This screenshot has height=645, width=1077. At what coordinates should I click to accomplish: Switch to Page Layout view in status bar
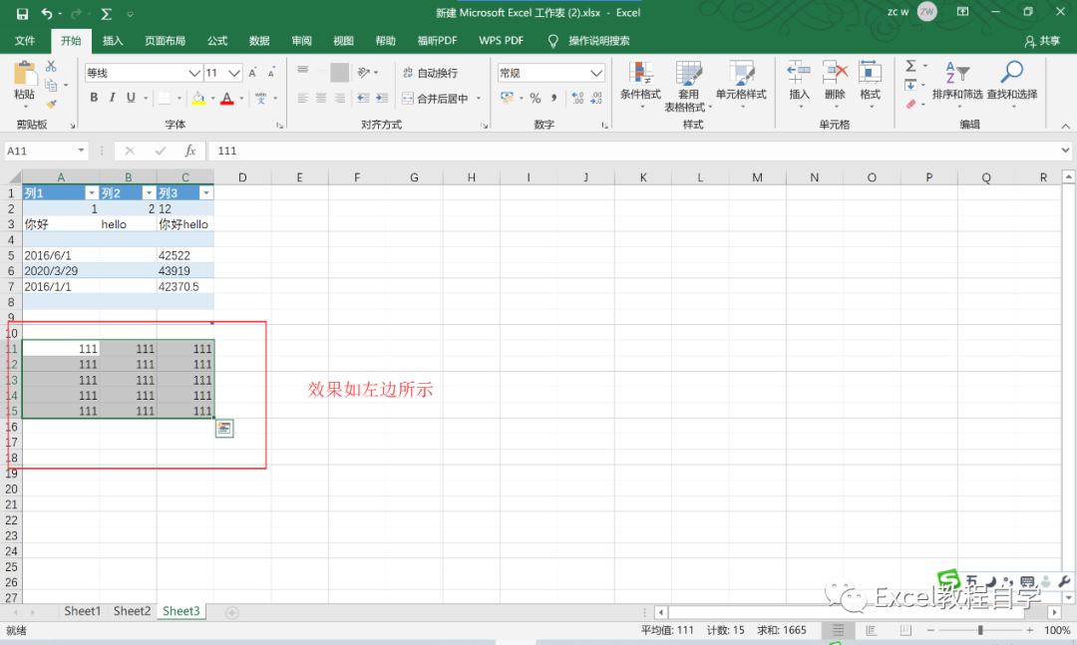(x=872, y=630)
